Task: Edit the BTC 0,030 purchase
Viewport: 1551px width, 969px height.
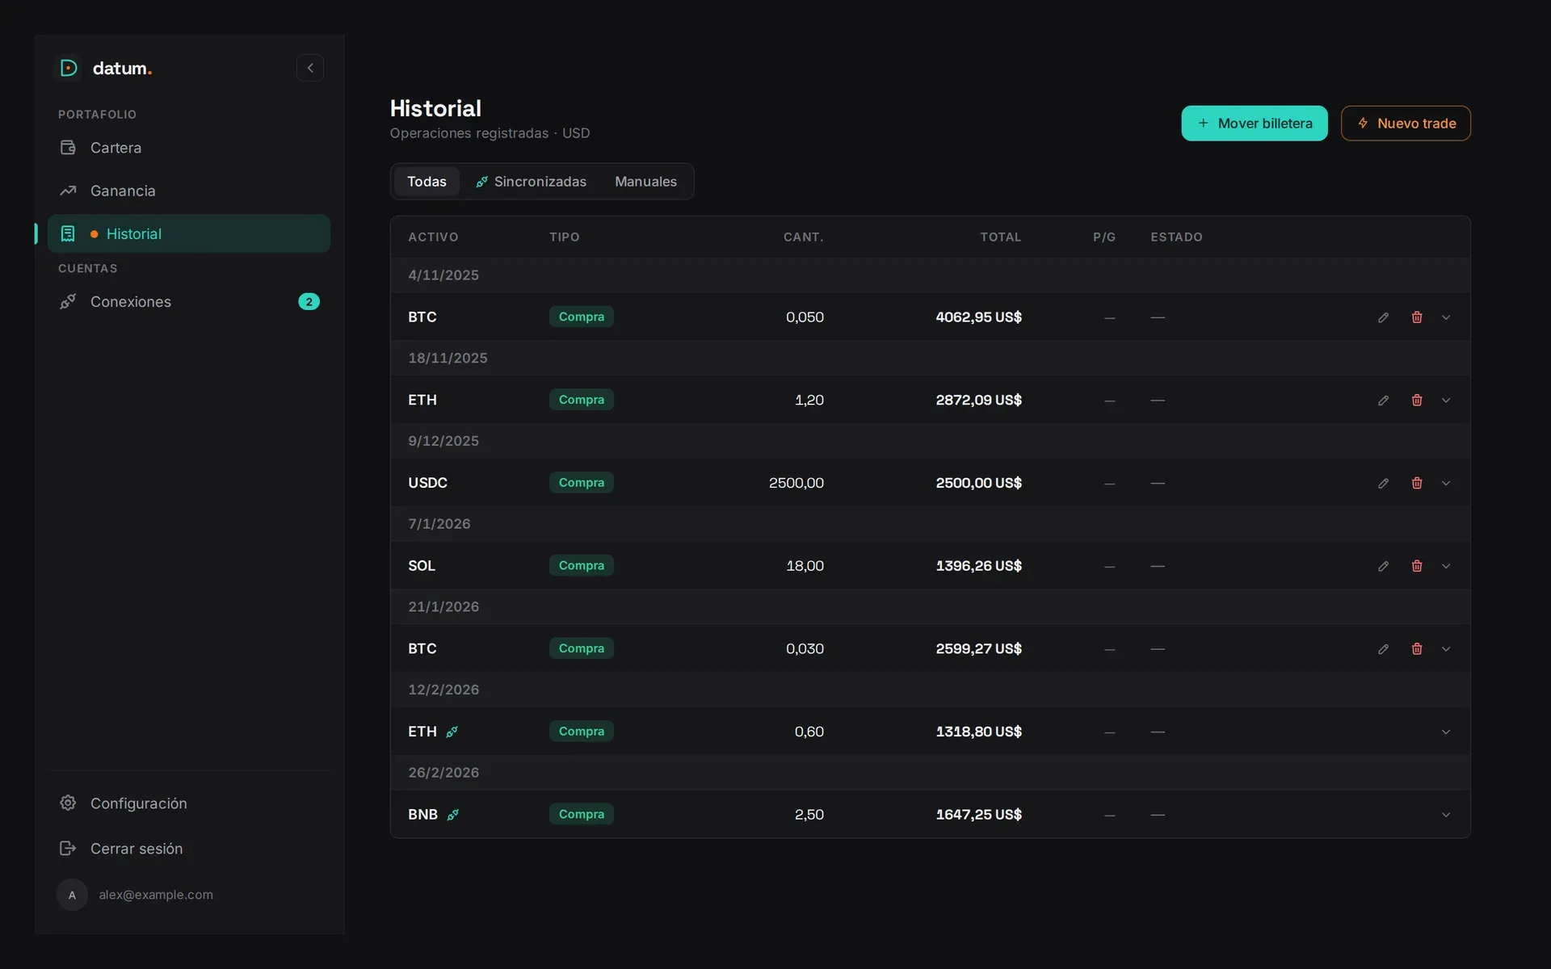Action: [1383, 649]
